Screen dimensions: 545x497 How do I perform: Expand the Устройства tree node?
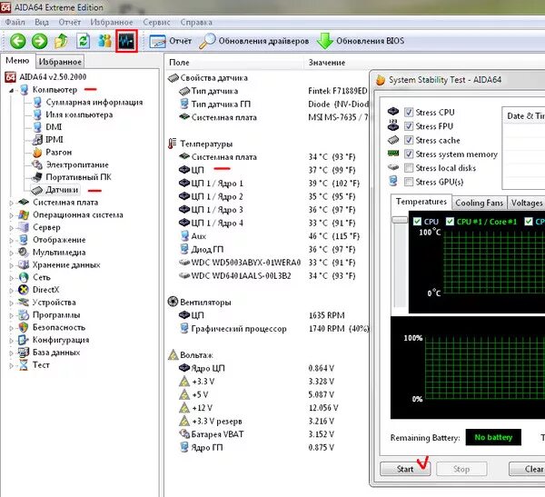point(11,303)
